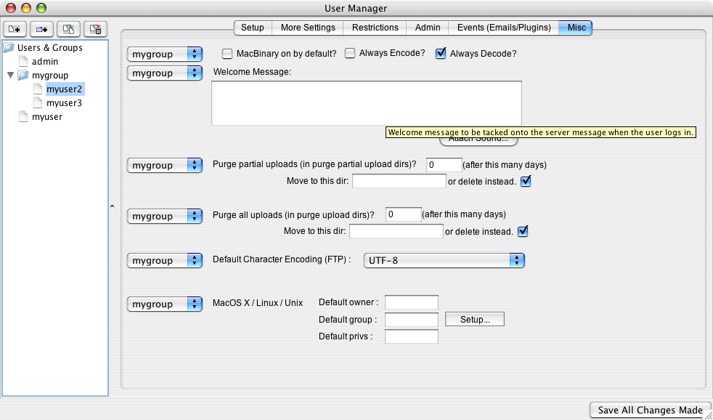The image size is (713, 420).
Task: Open the Default Character Encoding UTF-8 dropdown
Action: coord(444,260)
